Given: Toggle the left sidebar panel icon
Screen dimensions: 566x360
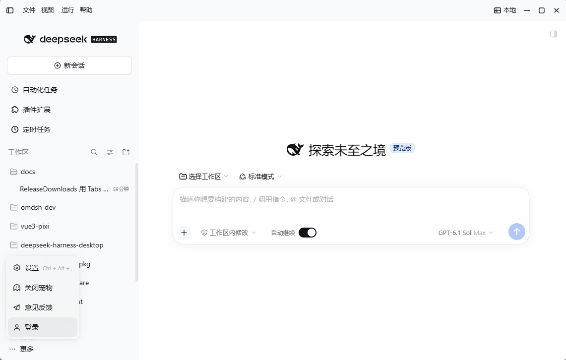Looking at the screenshot, I should point(10,10).
